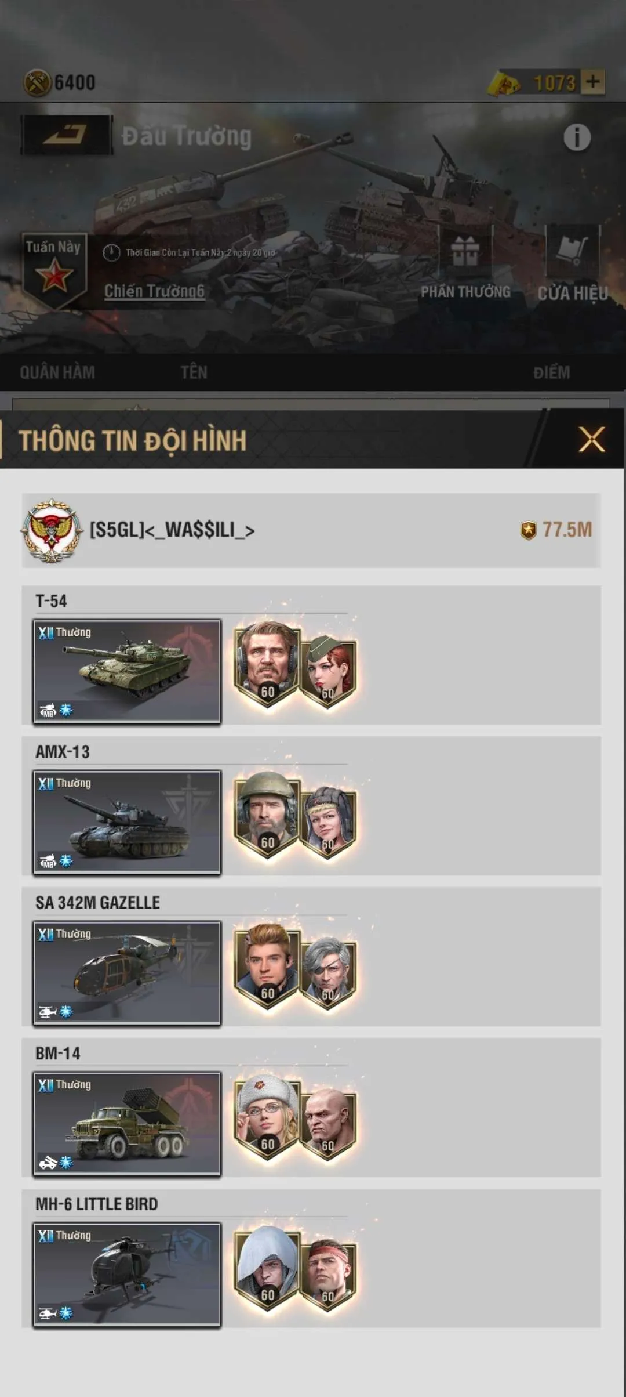Select the BM-14 rocket truck thumbnail
Image resolution: width=626 pixels, height=1397 pixels.
127,1124
